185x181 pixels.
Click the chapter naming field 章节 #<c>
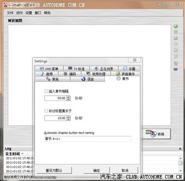88,139
